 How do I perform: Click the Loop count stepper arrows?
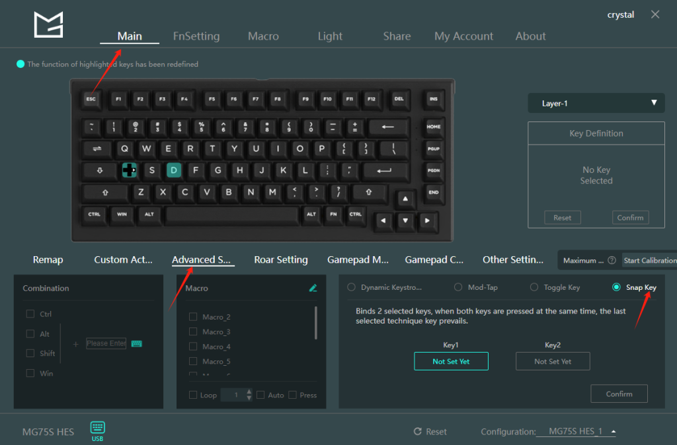point(249,395)
